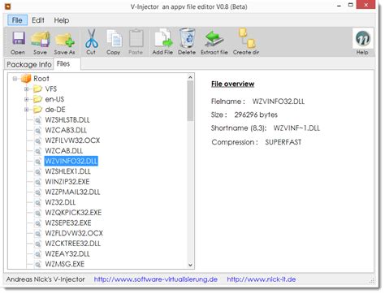This screenshot has width=385, height=294.
Task: Click the file icon beside WINZIP32.EXE
Action: (x=38, y=182)
